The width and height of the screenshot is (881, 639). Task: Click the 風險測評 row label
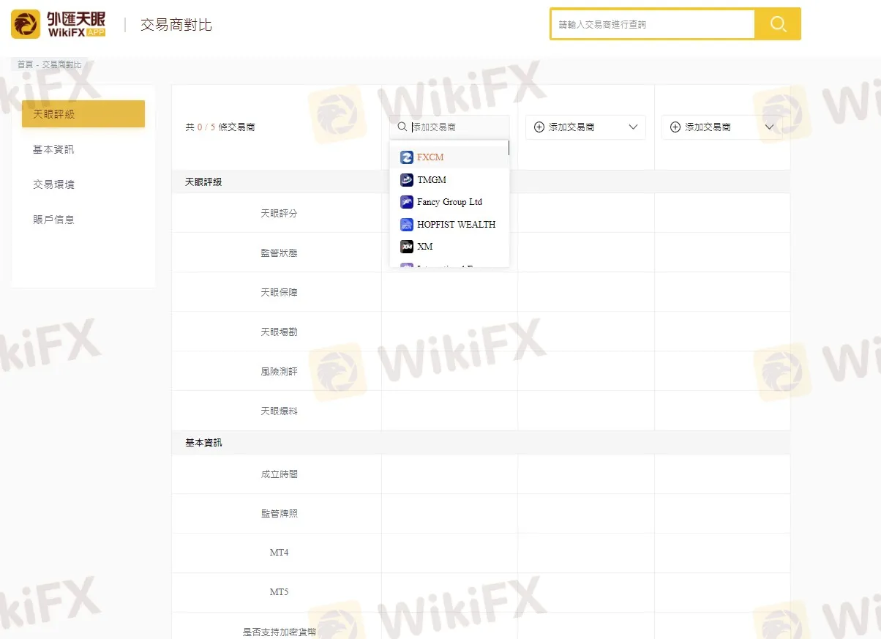(x=279, y=371)
